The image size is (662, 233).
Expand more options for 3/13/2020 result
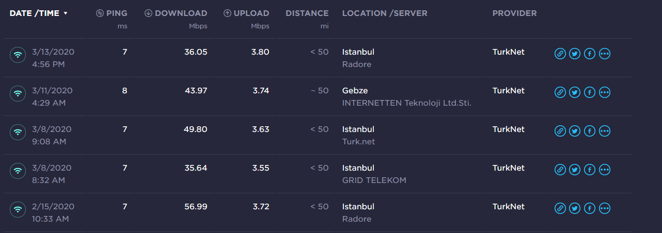(605, 54)
